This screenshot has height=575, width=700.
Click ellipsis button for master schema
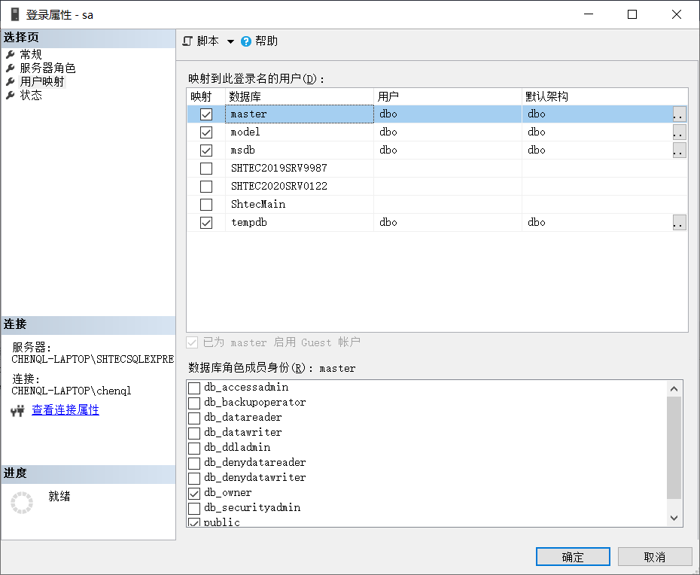click(679, 114)
